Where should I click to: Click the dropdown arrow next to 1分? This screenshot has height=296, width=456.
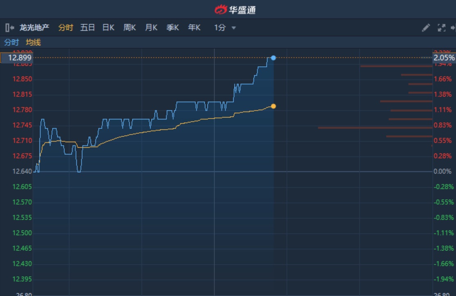tap(234, 28)
